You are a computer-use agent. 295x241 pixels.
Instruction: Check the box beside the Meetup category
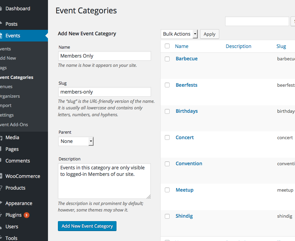(167, 190)
